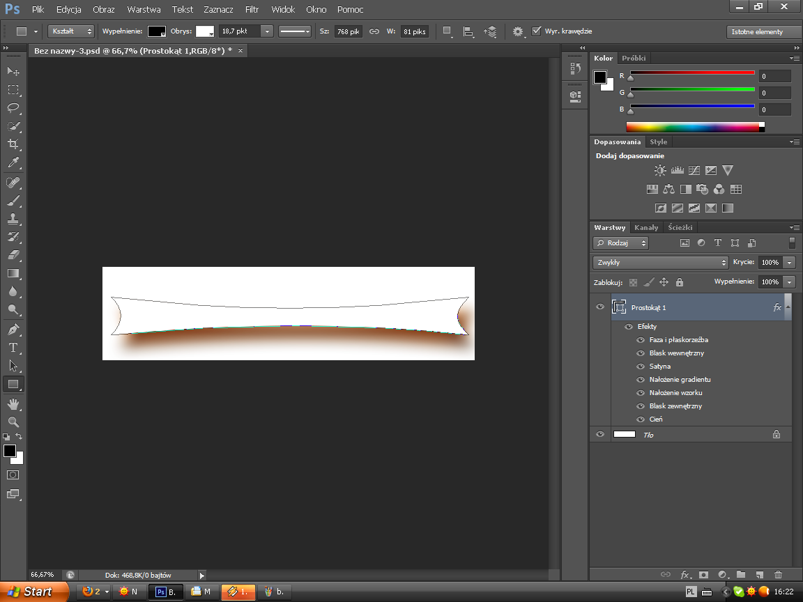Link width and height chain icon
This screenshot has height=602, width=803.
pos(374,31)
